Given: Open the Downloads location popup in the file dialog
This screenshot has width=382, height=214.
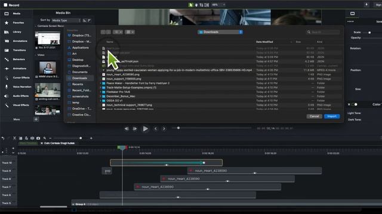Looking at the screenshot, I should pyautogui.click(x=220, y=32).
